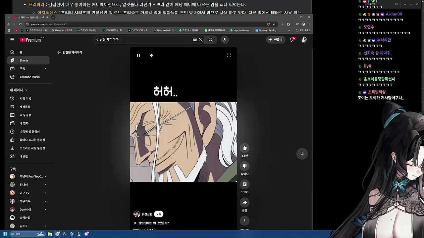
Task: Click the Windows taskbar search box
Action: [27, 234]
